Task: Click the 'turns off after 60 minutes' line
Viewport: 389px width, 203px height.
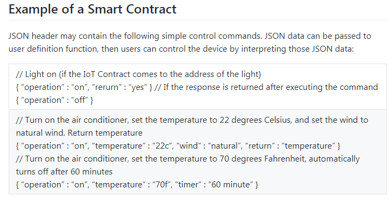Action: [x=64, y=172]
